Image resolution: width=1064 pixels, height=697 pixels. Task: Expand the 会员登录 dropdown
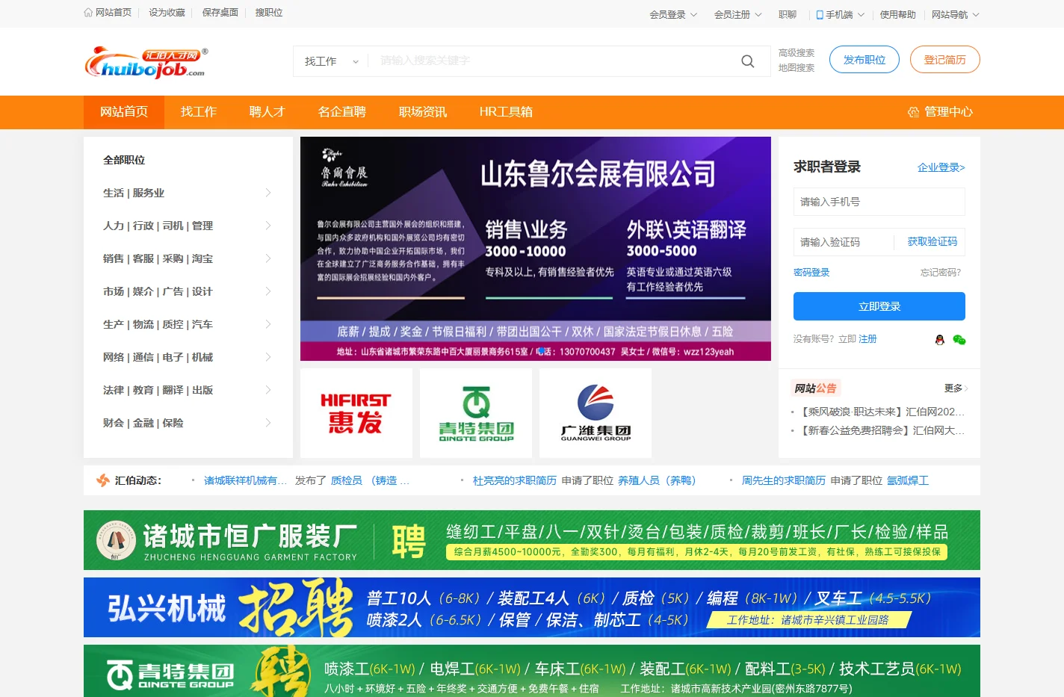(673, 14)
